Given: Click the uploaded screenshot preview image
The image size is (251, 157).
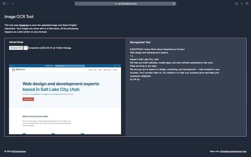Looking at the screenshot, I should tap(65, 99).
